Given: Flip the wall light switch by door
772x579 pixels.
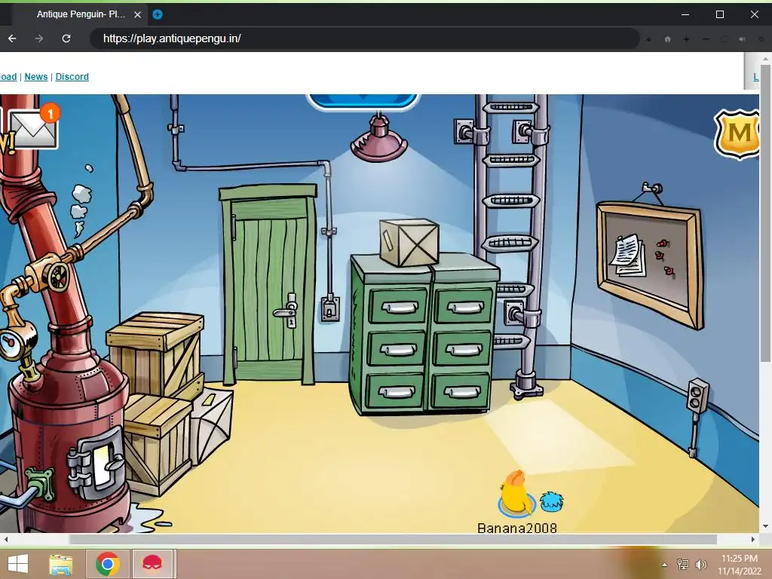Looking at the screenshot, I should tap(330, 308).
